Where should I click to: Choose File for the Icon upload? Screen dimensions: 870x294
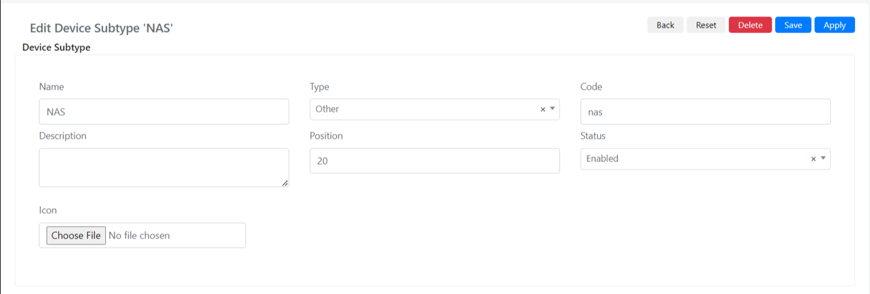click(76, 236)
